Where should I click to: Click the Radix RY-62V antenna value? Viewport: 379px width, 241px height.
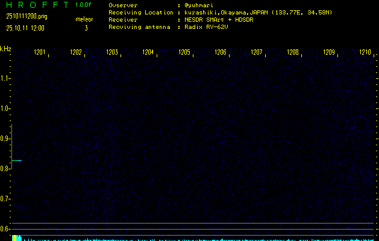pos(206,27)
